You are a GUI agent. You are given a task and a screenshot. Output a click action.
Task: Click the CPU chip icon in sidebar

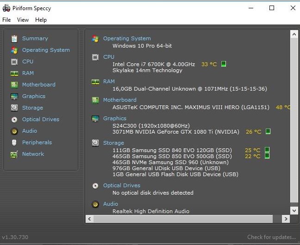(x=14, y=62)
